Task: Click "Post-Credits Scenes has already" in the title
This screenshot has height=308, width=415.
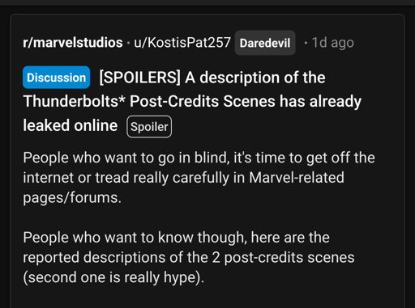Action: click(x=246, y=102)
